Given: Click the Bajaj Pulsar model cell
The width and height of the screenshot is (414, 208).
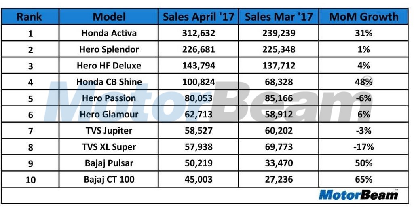Looking at the screenshot, I should (109, 163).
